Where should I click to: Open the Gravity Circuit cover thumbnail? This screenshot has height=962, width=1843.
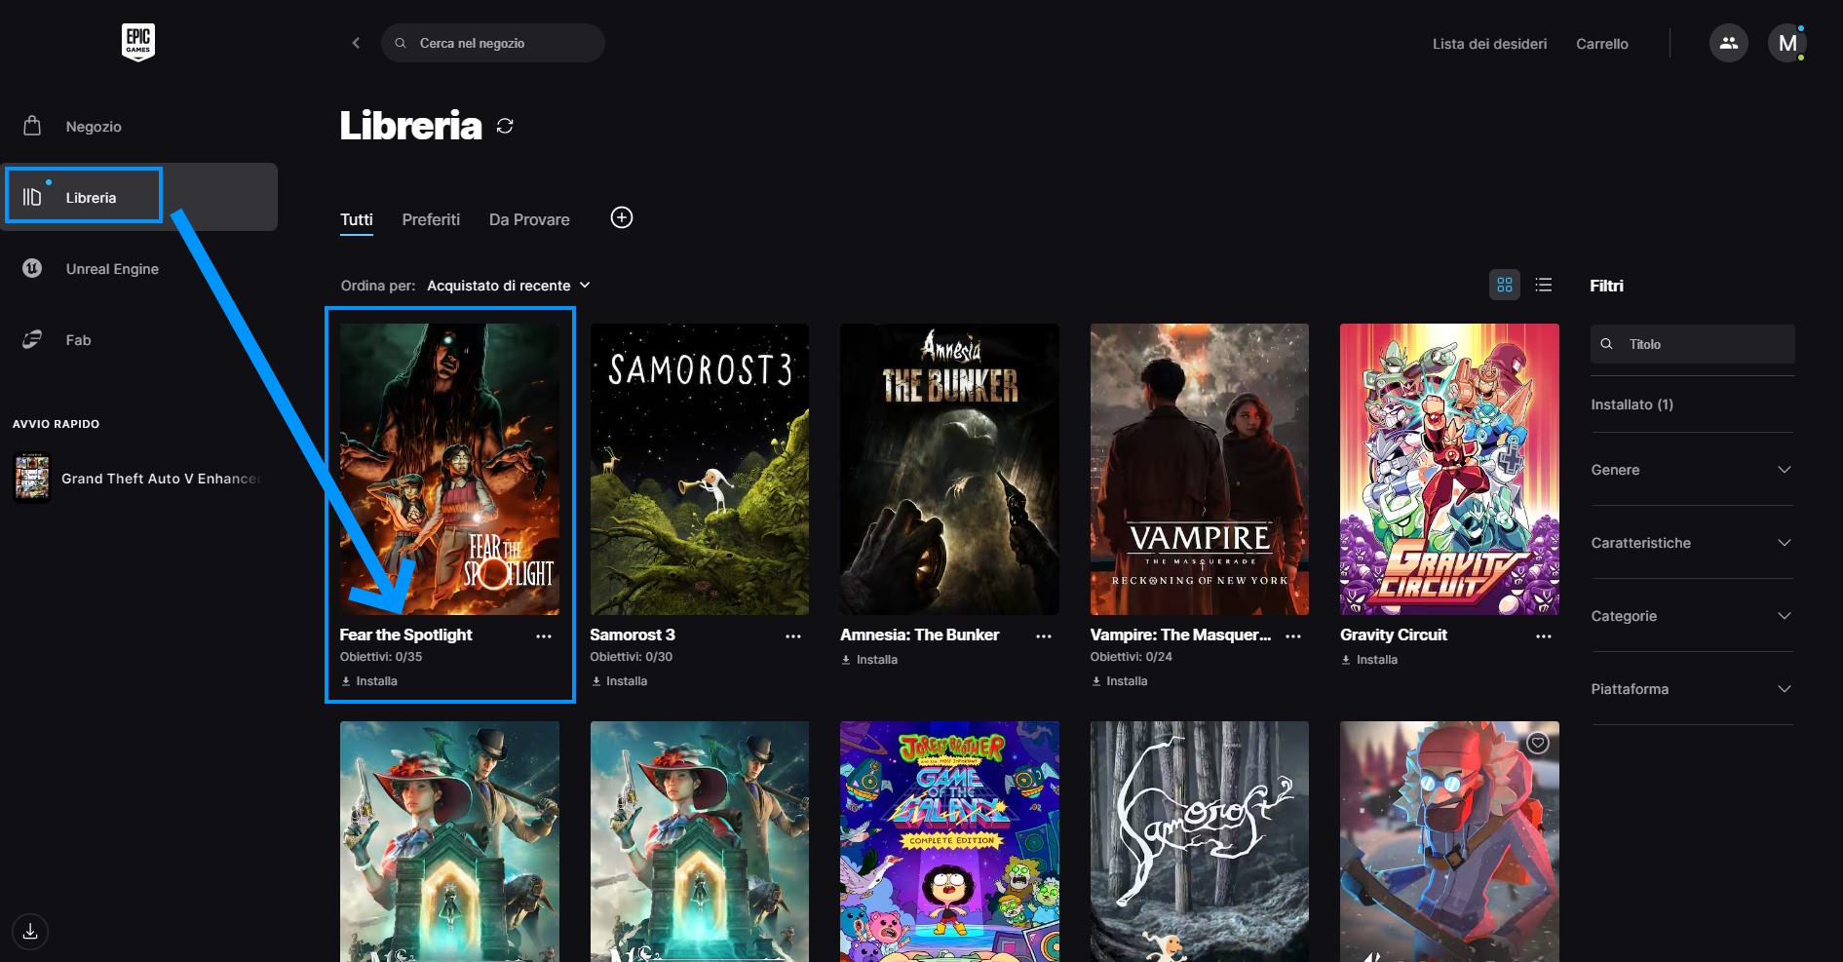(x=1449, y=469)
